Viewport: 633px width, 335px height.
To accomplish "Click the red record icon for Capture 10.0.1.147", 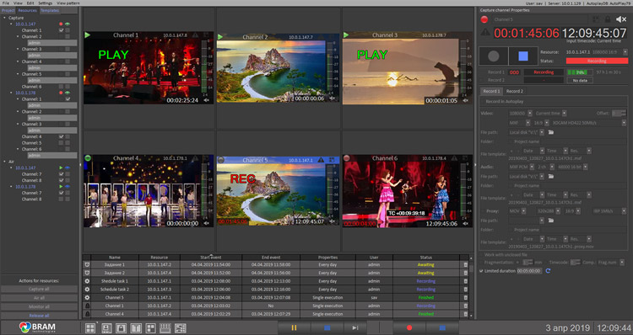I will (x=61, y=24).
